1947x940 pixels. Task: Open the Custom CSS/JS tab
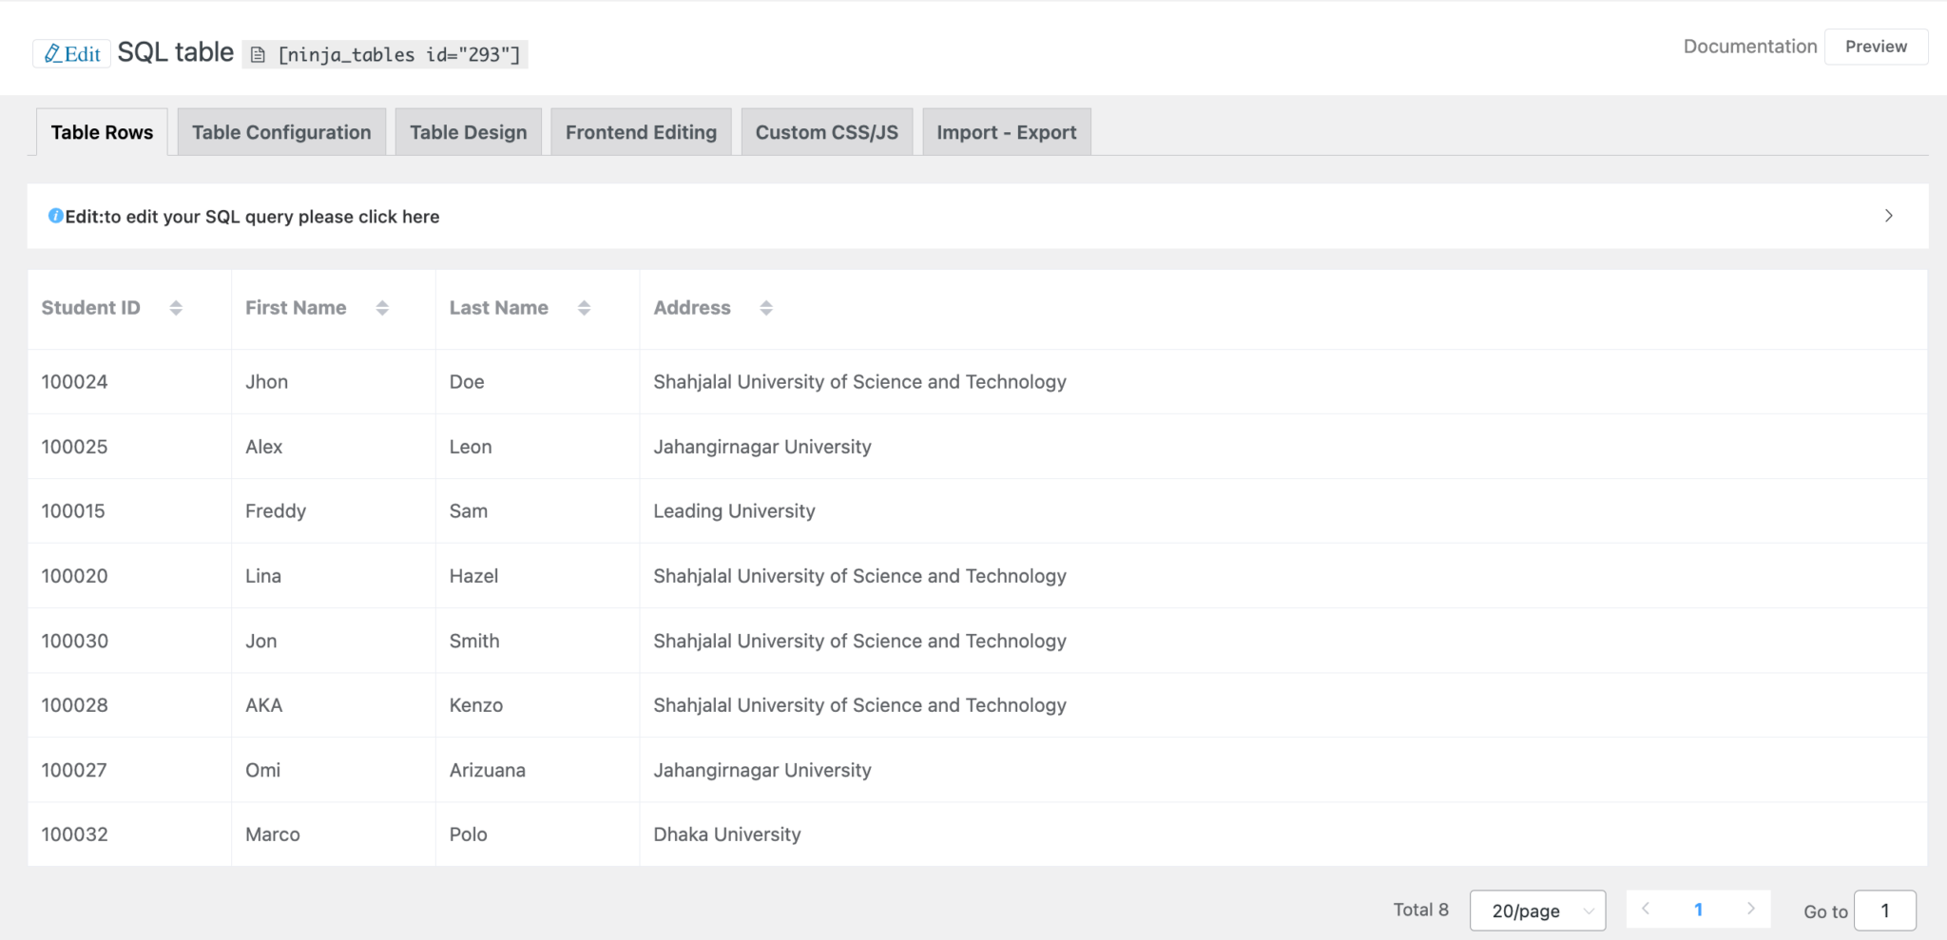pyautogui.click(x=826, y=132)
